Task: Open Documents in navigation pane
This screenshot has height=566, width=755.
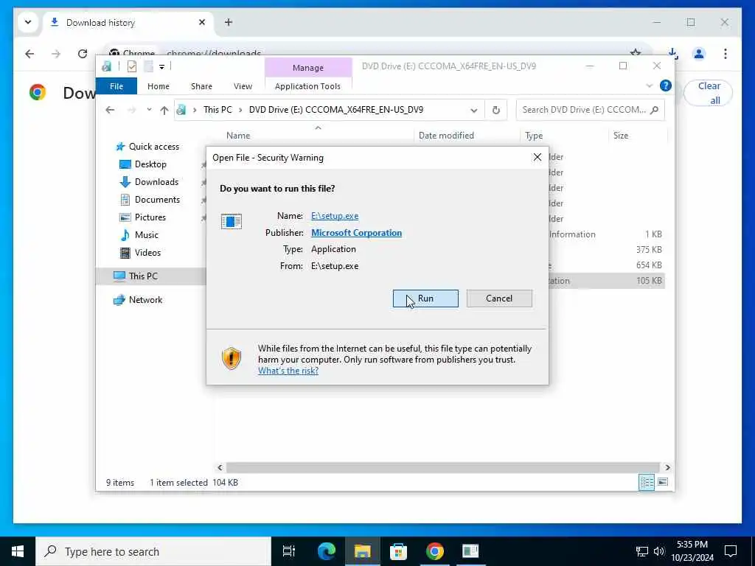Action: pos(157,200)
